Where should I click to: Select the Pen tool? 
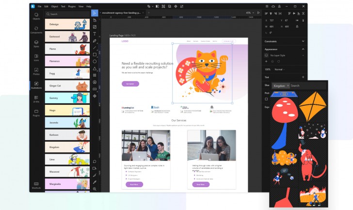click(95, 41)
